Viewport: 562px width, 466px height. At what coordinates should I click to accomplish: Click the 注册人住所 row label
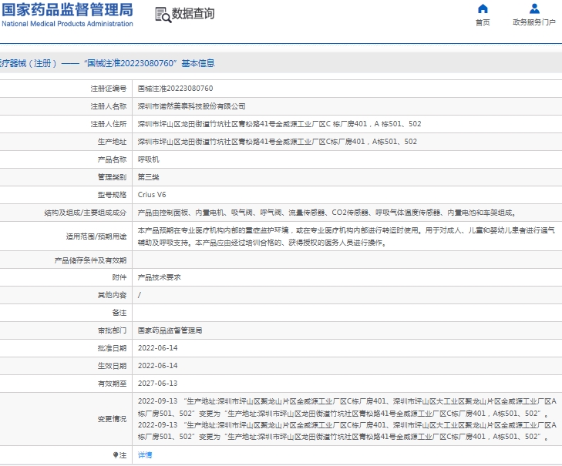(x=109, y=124)
